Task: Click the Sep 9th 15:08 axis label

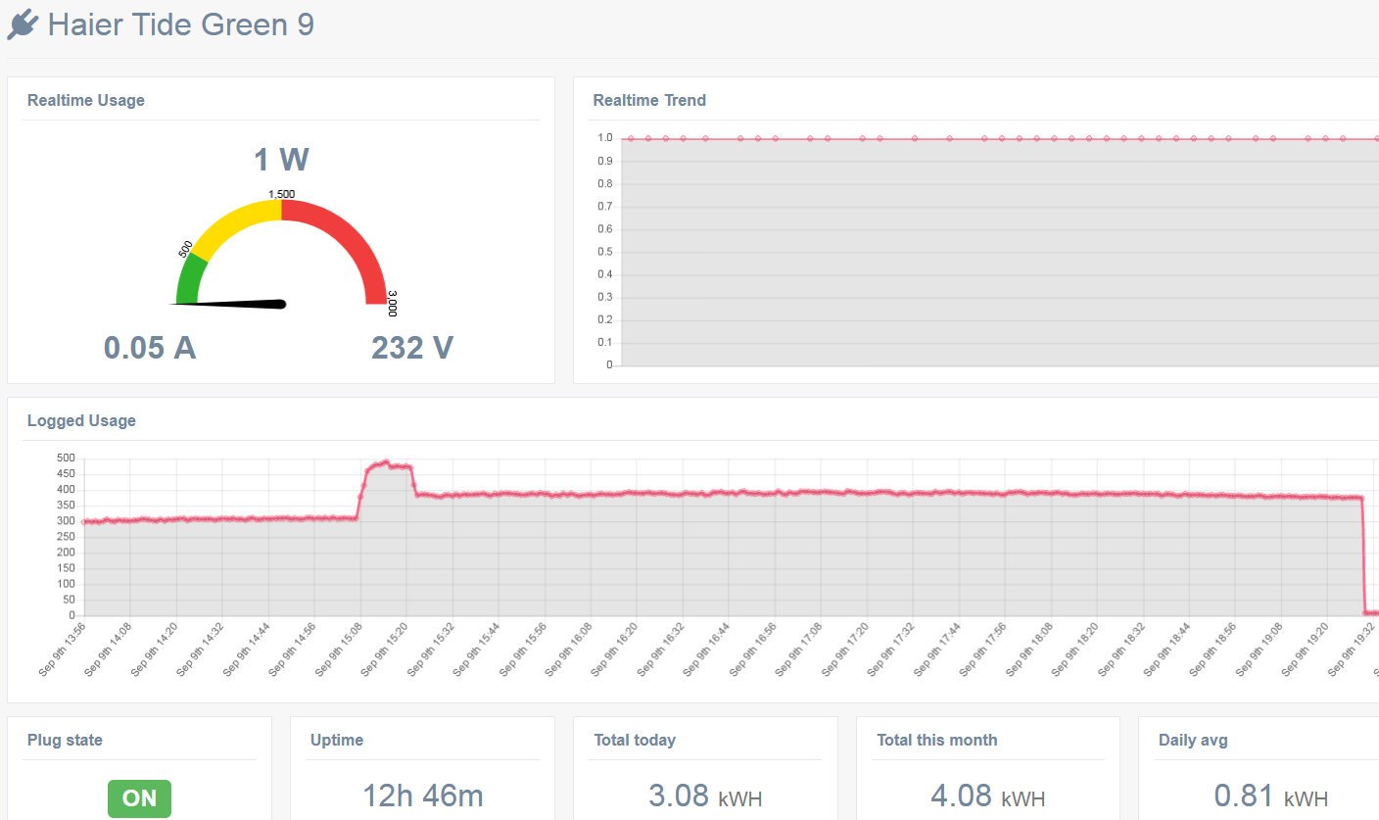Action: click(339, 651)
